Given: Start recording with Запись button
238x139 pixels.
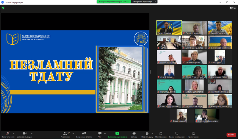Looking at the screenshot, I should tap(134, 135).
